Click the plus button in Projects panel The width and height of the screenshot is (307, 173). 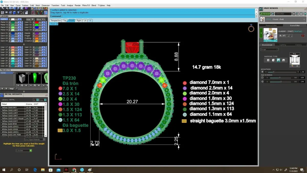2,88
